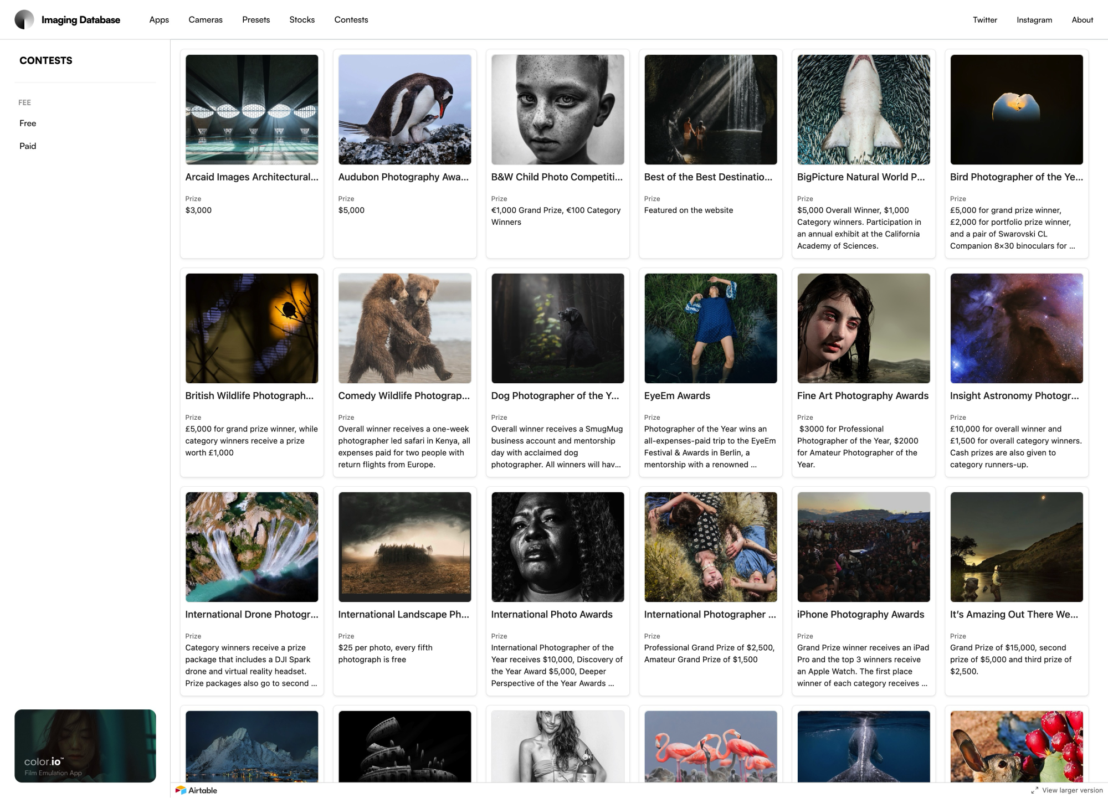
Task: Click the Imaging Database circular logo icon
Action: point(24,19)
